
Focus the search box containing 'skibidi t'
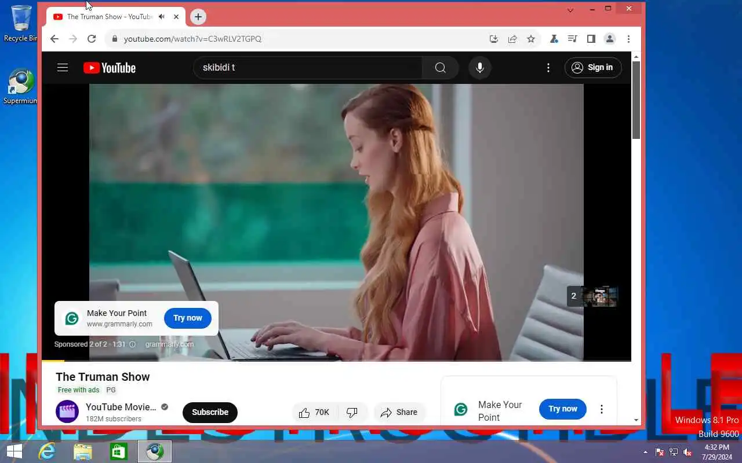click(x=308, y=68)
